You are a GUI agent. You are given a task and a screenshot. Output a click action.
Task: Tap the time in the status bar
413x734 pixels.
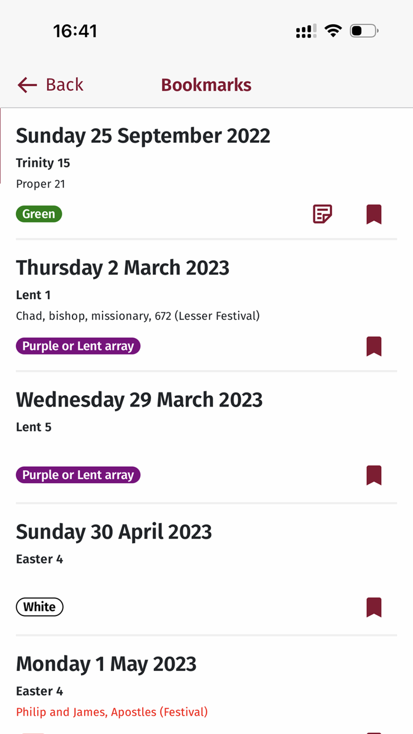coord(76,31)
